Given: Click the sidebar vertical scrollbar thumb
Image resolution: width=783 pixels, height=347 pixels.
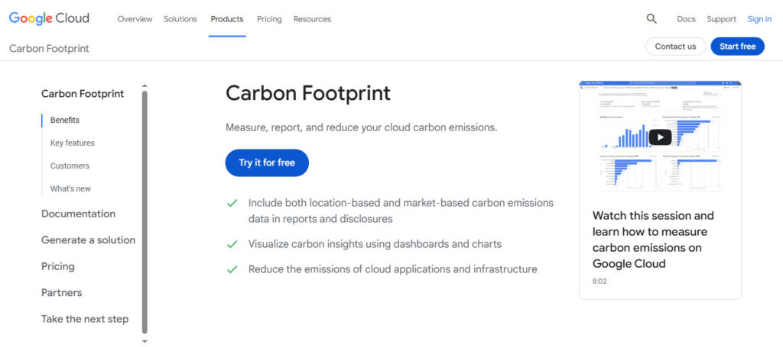Looking at the screenshot, I should click(x=145, y=212).
